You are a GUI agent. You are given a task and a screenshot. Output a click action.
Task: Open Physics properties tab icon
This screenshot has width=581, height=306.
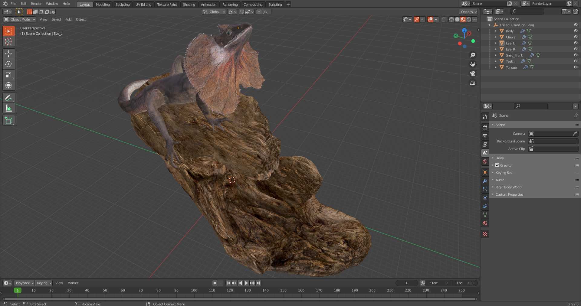point(485,198)
